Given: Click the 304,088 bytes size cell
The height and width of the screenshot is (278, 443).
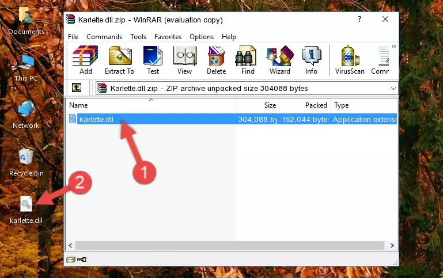Looking at the screenshot, I should pos(258,119).
